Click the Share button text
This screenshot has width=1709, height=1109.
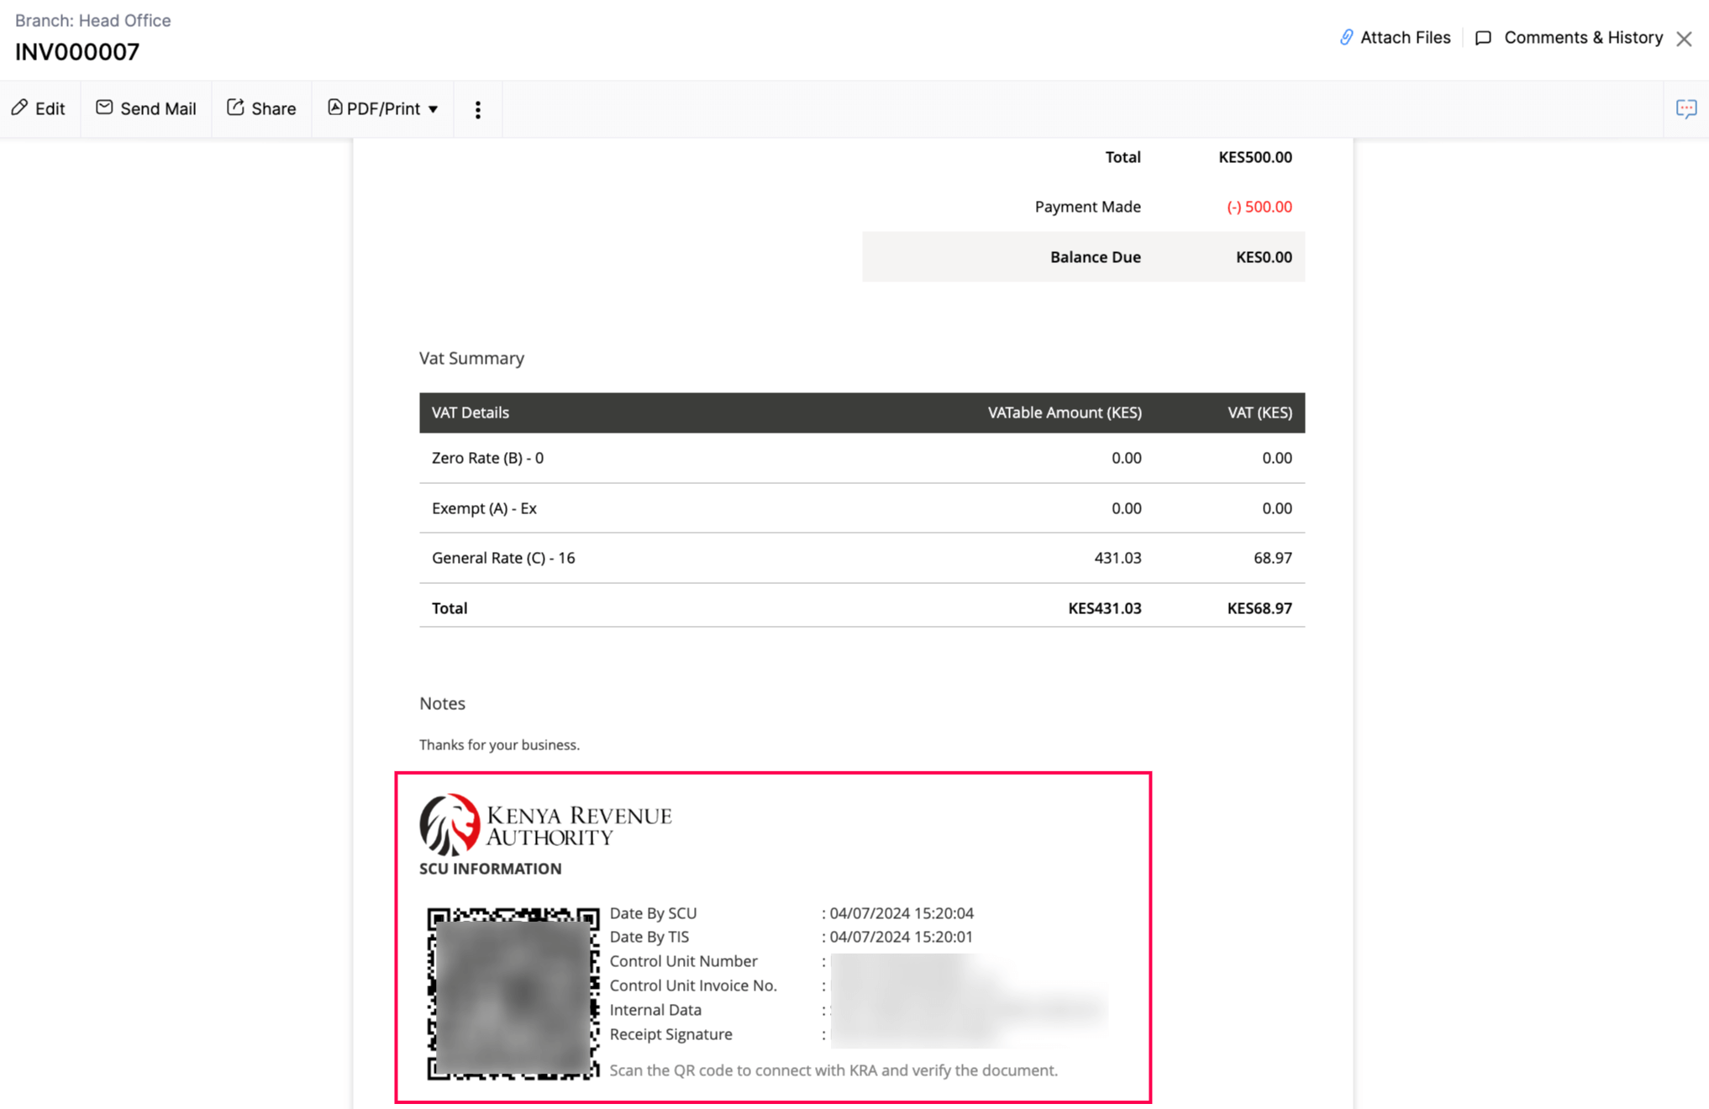273,108
